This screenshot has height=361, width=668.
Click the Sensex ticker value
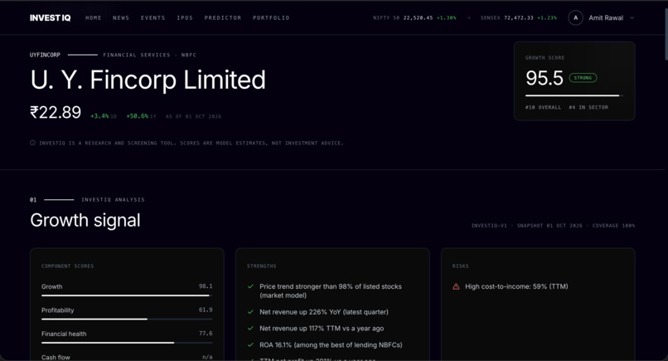(x=519, y=18)
